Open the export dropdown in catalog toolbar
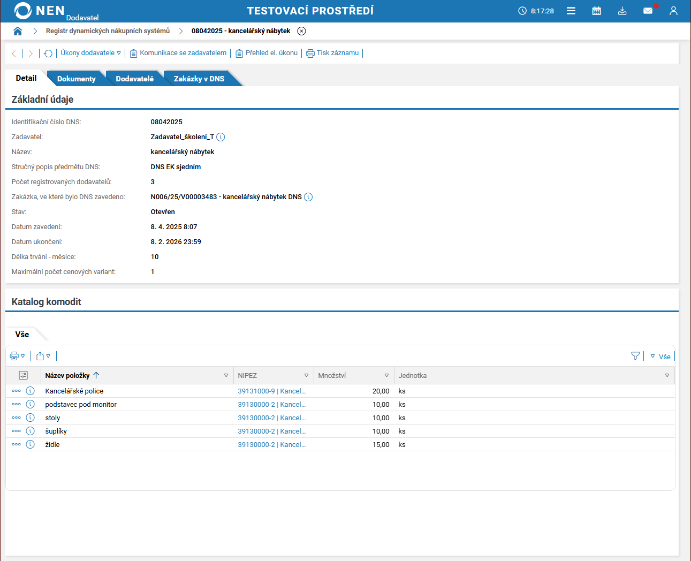 pyautogui.click(x=43, y=356)
